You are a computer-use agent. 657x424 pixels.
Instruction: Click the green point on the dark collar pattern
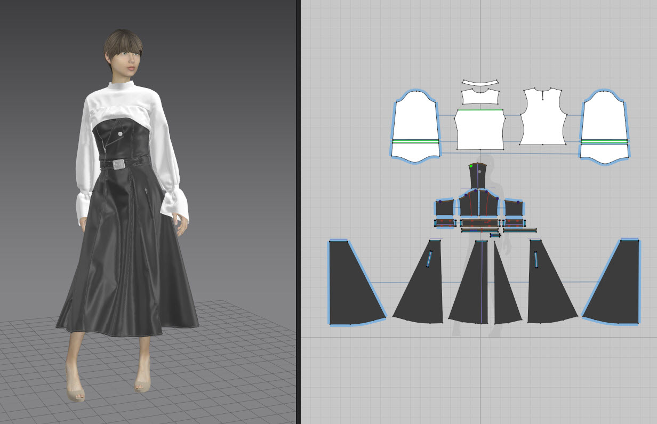(471, 166)
